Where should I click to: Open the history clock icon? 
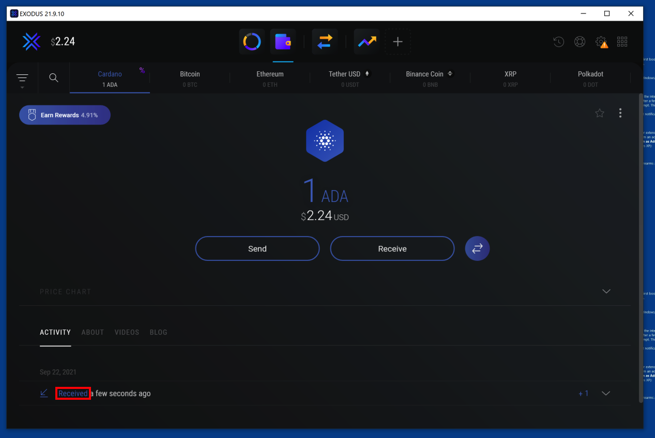[558, 42]
